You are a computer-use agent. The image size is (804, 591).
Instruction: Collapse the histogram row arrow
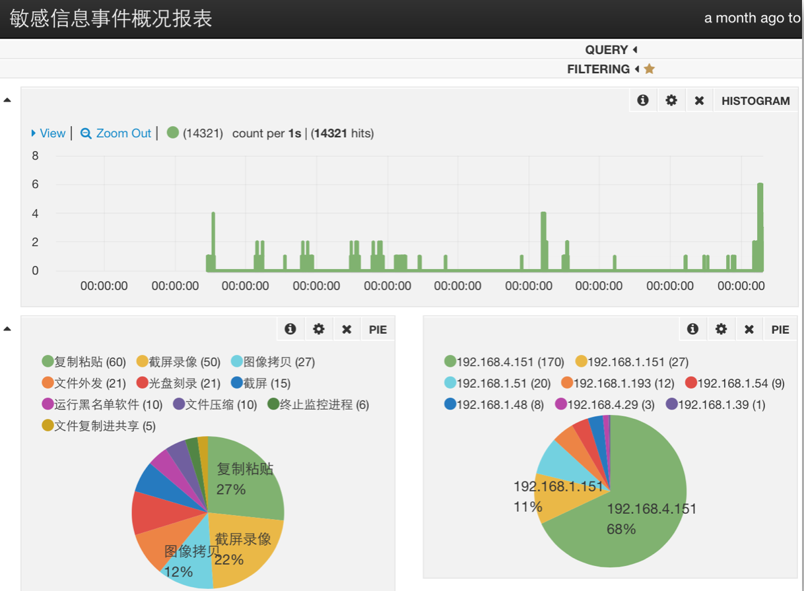(7, 100)
